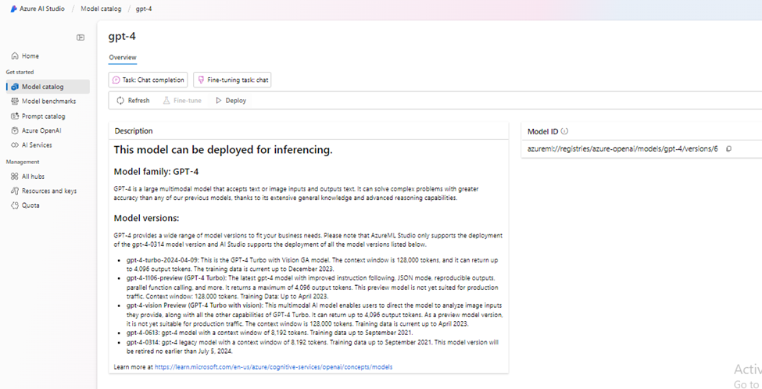
Task: Click Model catalog breadcrumb link
Action: click(x=101, y=9)
